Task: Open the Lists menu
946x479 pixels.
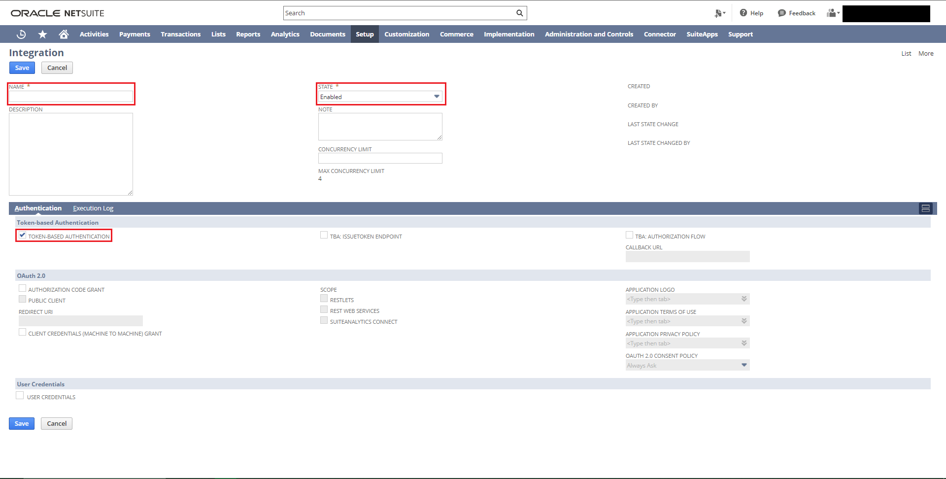Action: pos(218,34)
